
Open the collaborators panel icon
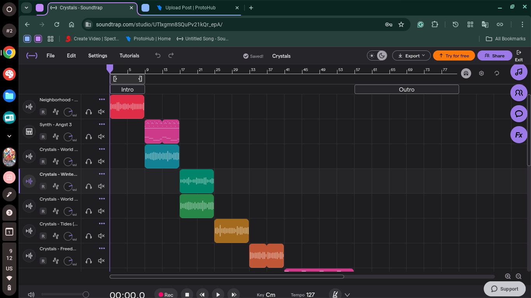pyautogui.click(x=519, y=93)
